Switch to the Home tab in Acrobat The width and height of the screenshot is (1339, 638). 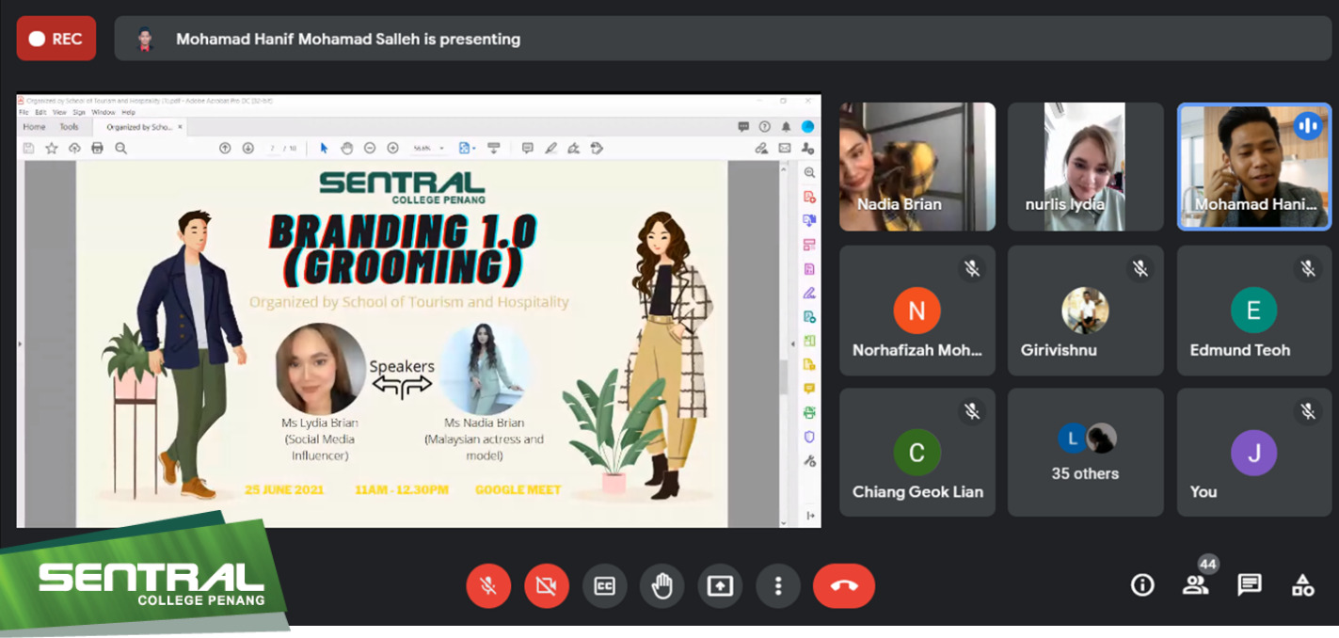tap(34, 127)
